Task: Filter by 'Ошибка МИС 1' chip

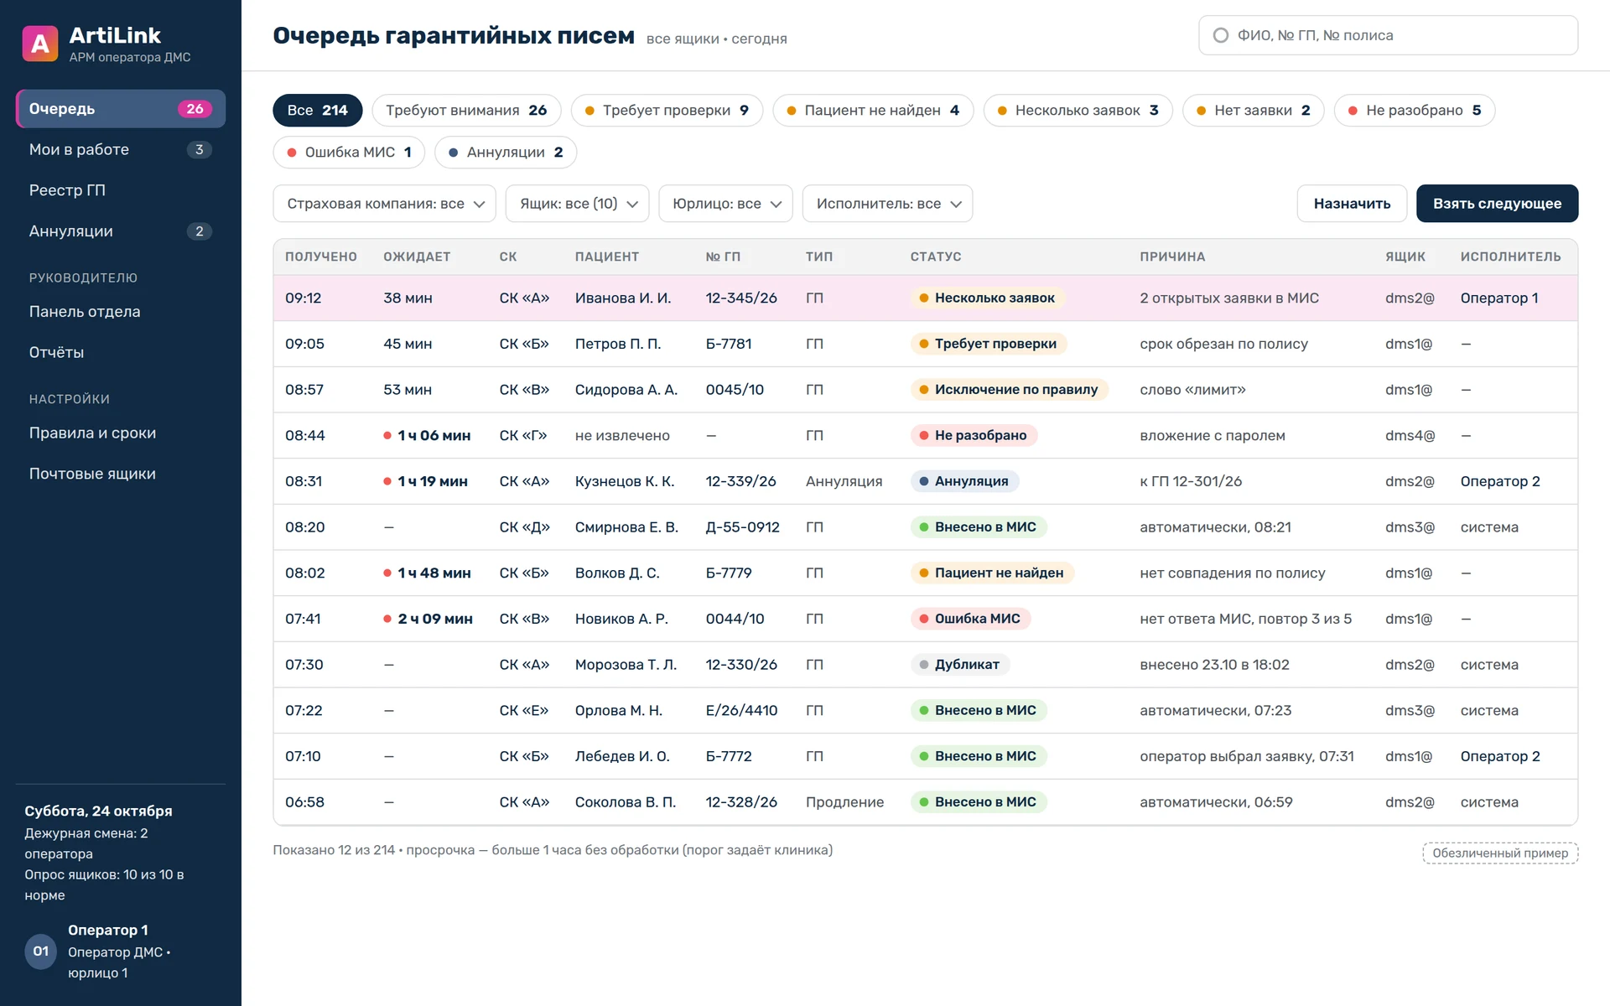Action: 349,152
